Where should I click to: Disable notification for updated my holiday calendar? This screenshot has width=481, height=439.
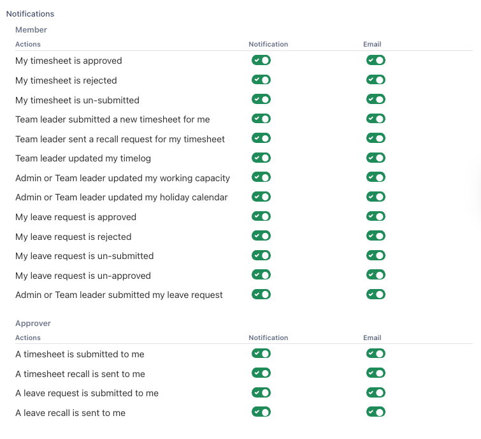coord(261,197)
